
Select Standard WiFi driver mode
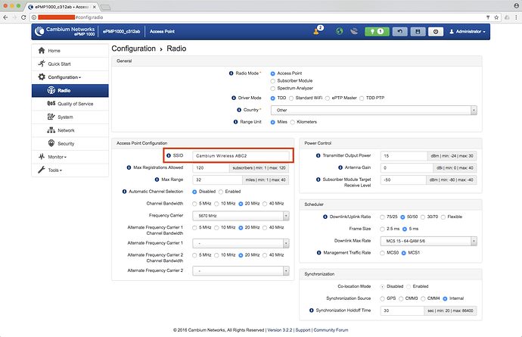(x=291, y=98)
